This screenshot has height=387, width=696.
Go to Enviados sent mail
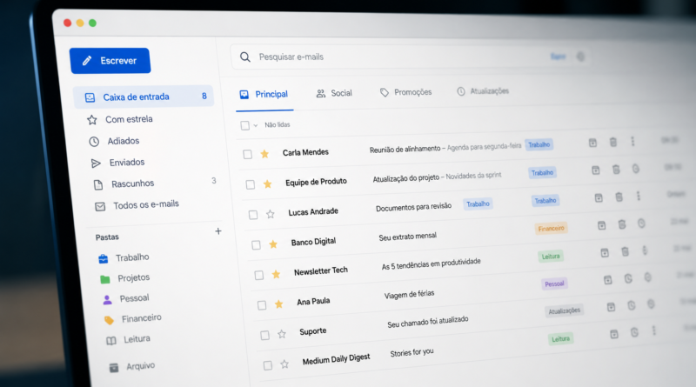(x=117, y=163)
